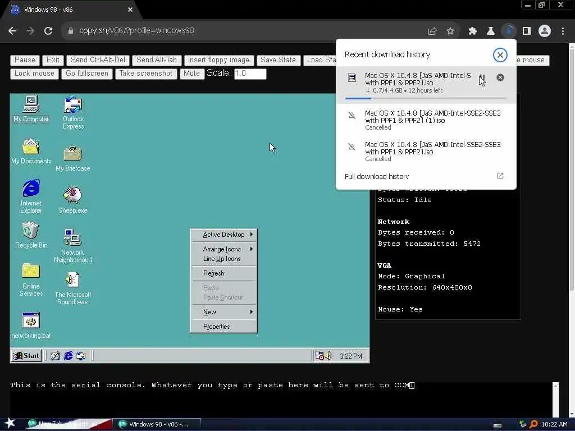Click the Send Alt-Tab button

157,60
